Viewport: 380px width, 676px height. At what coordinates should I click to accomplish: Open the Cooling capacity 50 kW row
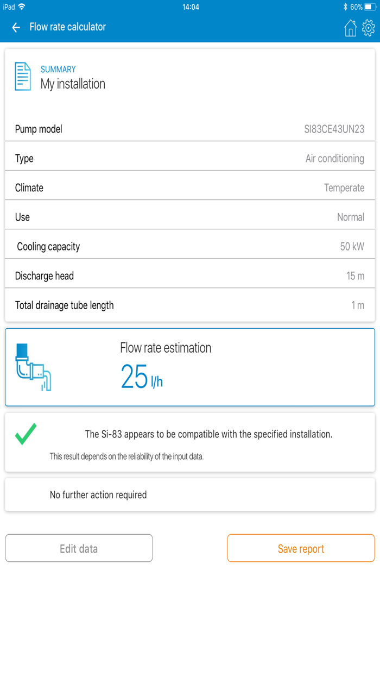190,246
